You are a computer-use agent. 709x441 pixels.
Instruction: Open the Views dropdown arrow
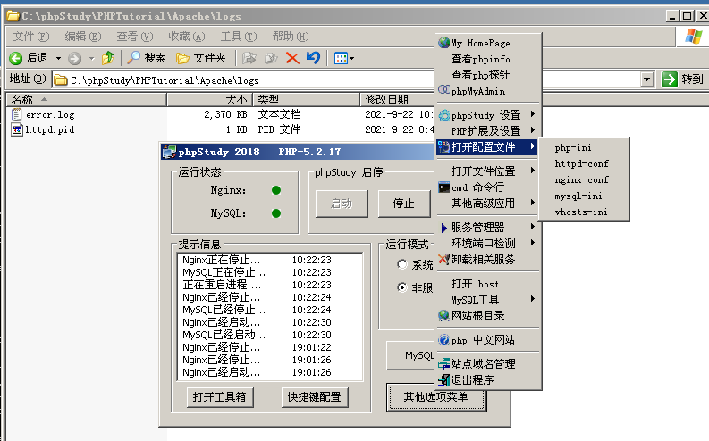pyautogui.click(x=351, y=58)
